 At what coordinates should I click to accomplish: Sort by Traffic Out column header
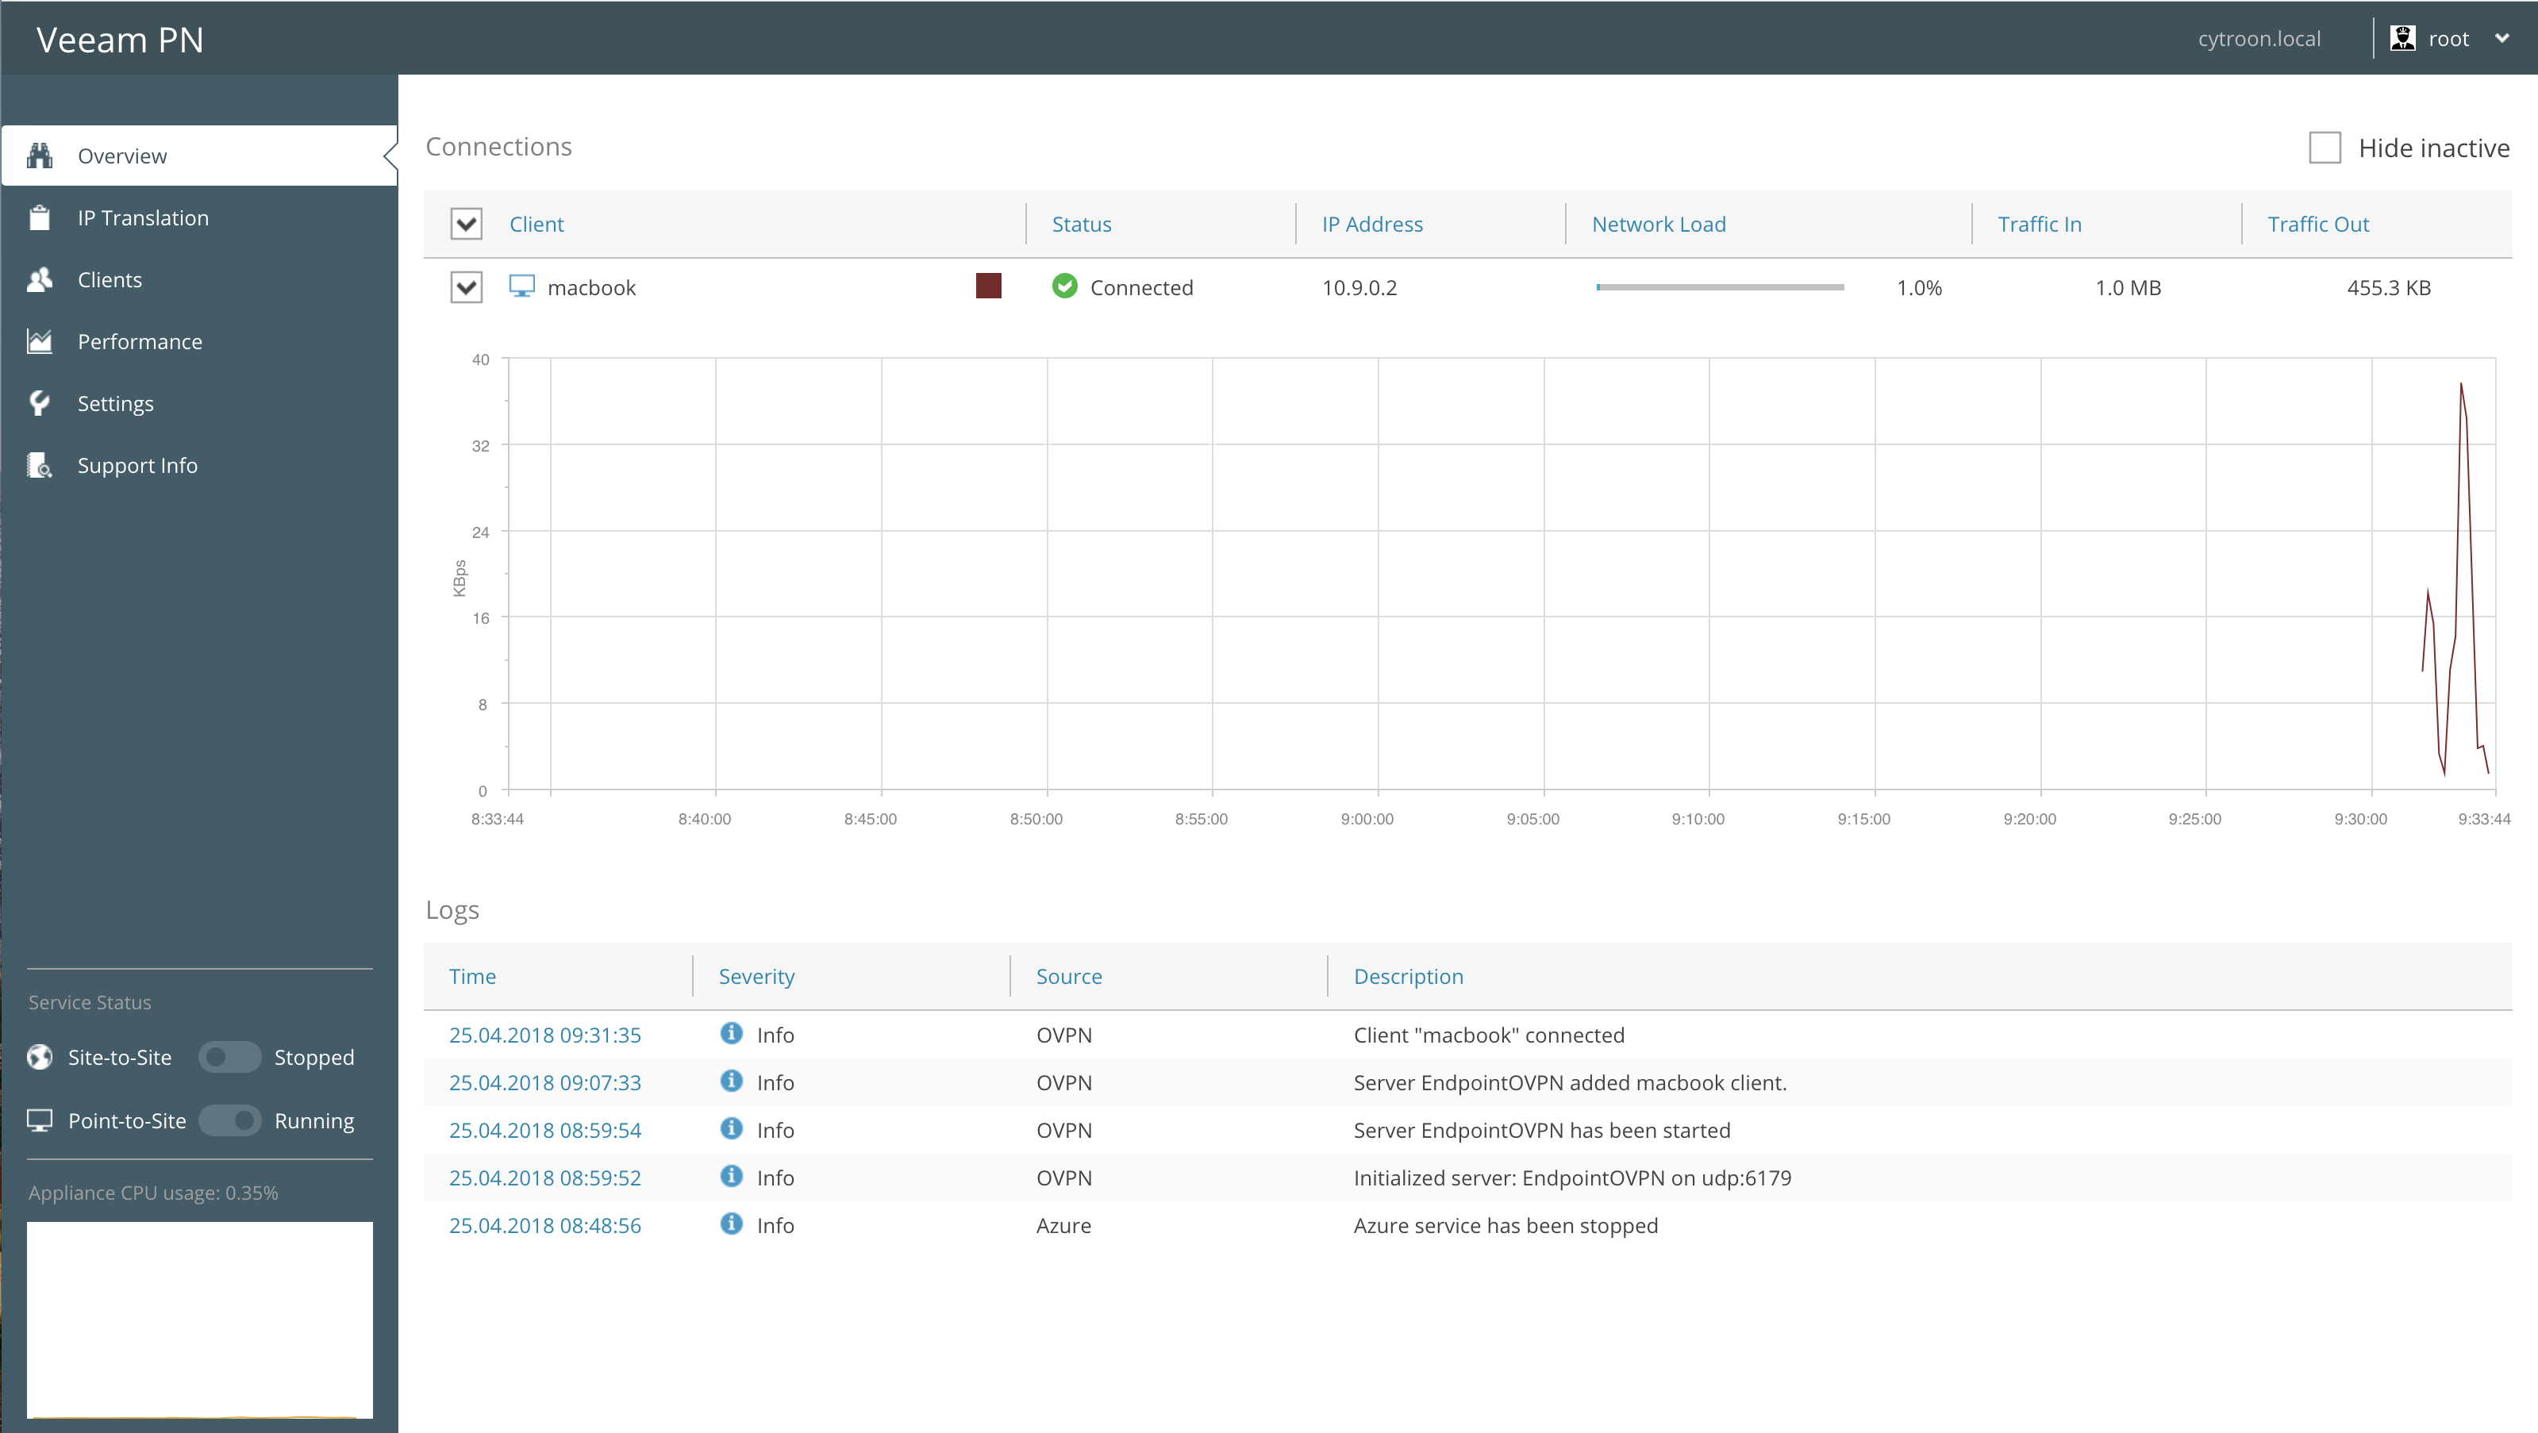coord(2317,224)
